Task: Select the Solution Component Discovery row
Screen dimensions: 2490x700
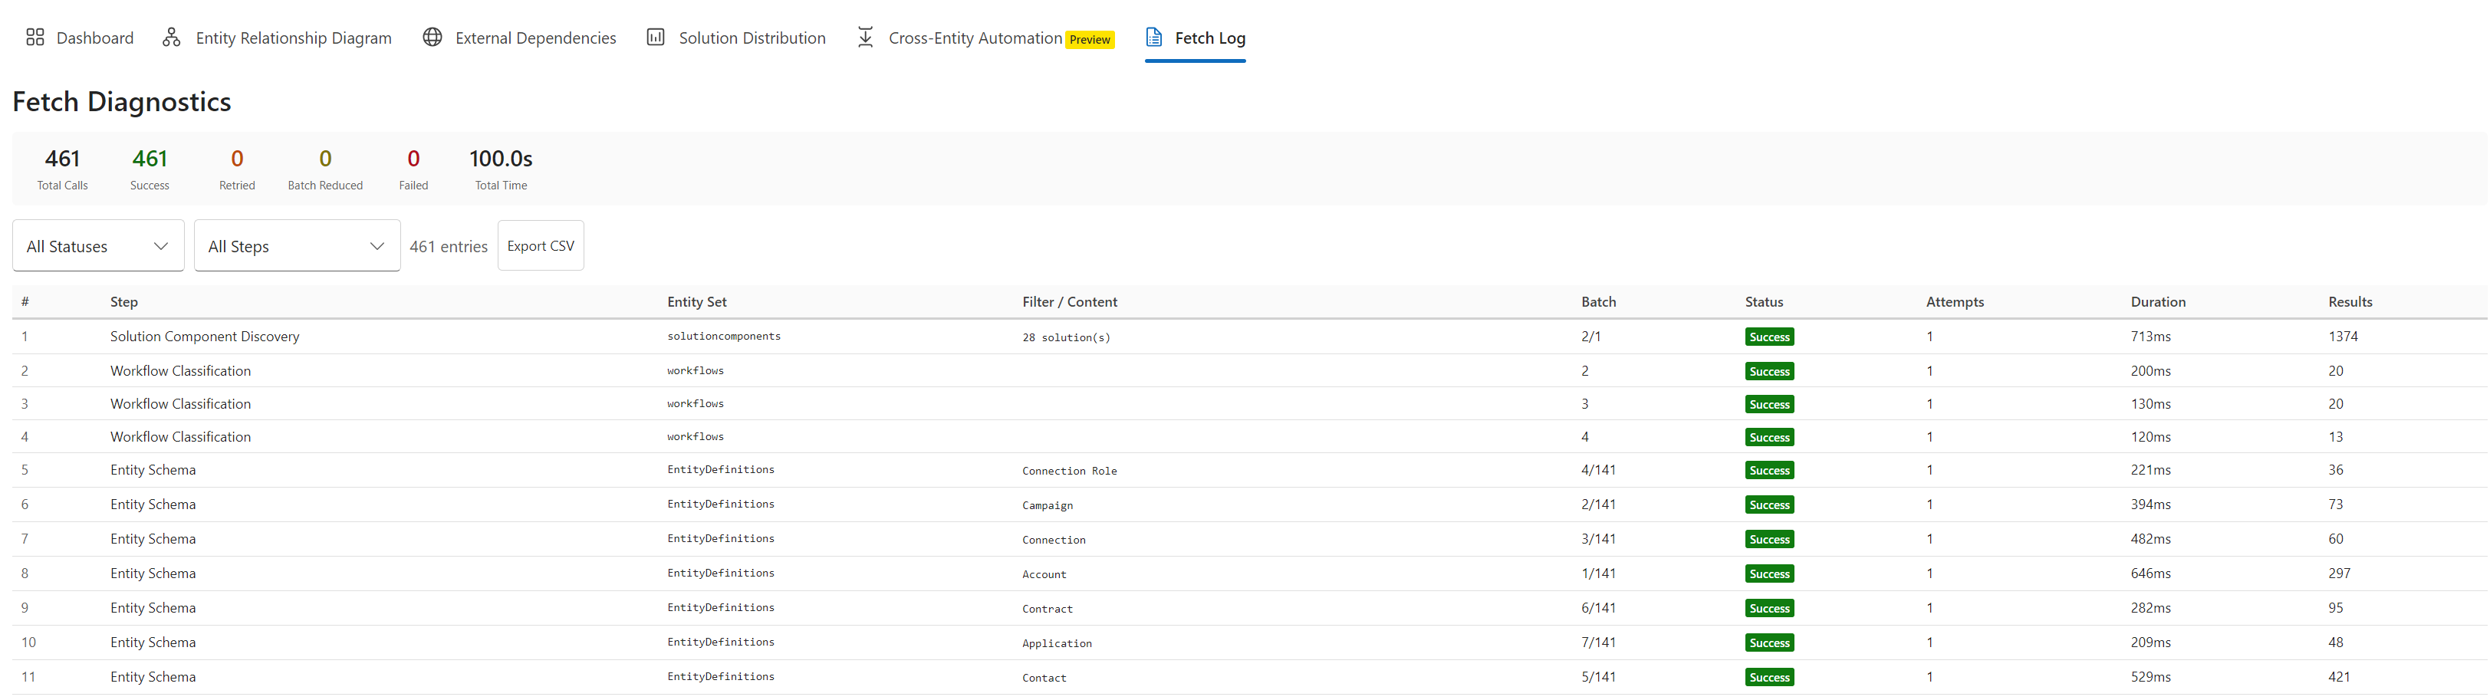Action: (x=1249, y=337)
